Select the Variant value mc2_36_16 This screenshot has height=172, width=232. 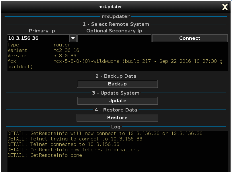point(66,50)
